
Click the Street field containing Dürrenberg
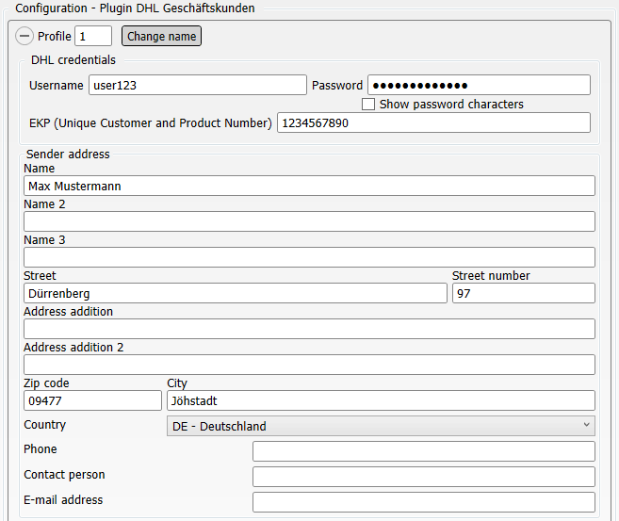[236, 293]
